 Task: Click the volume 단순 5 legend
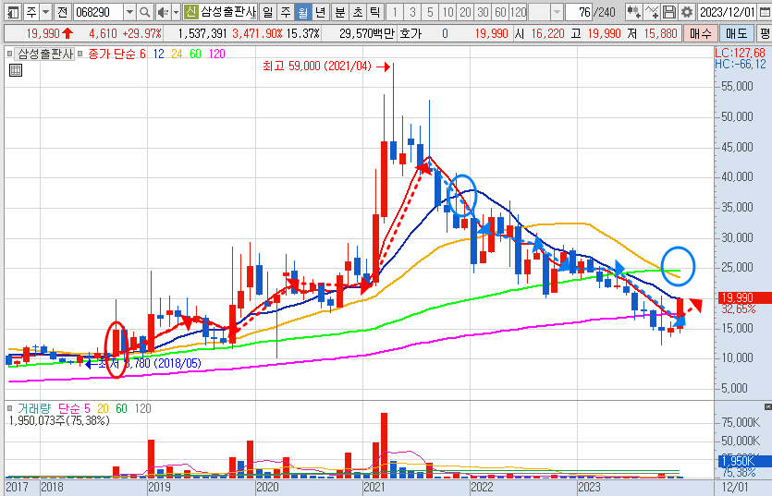pyautogui.click(x=74, y=408)
